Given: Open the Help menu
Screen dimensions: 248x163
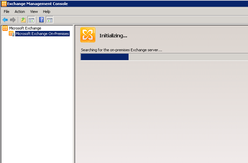Looking at the screenshot, I should click(x=47, y=12).
